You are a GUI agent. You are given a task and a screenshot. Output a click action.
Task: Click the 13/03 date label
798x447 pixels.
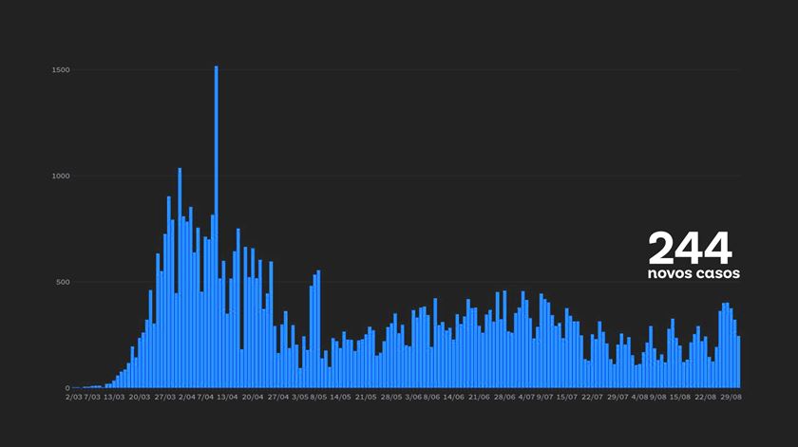114,397
